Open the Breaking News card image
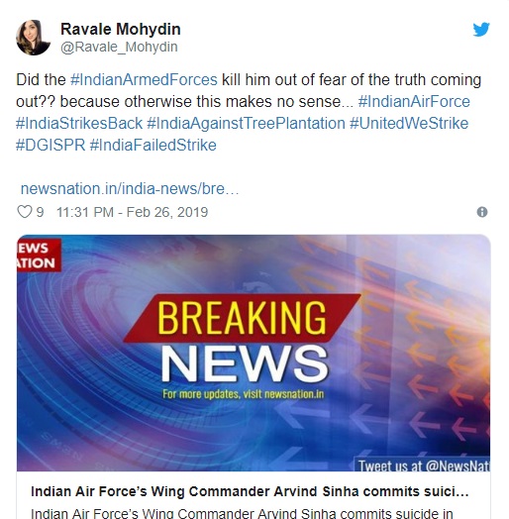 point(254,353)
